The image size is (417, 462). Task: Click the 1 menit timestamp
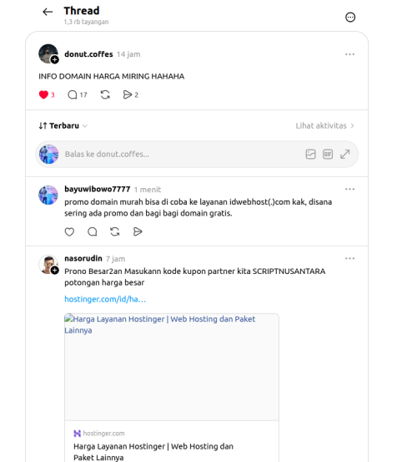pos(148,190)
